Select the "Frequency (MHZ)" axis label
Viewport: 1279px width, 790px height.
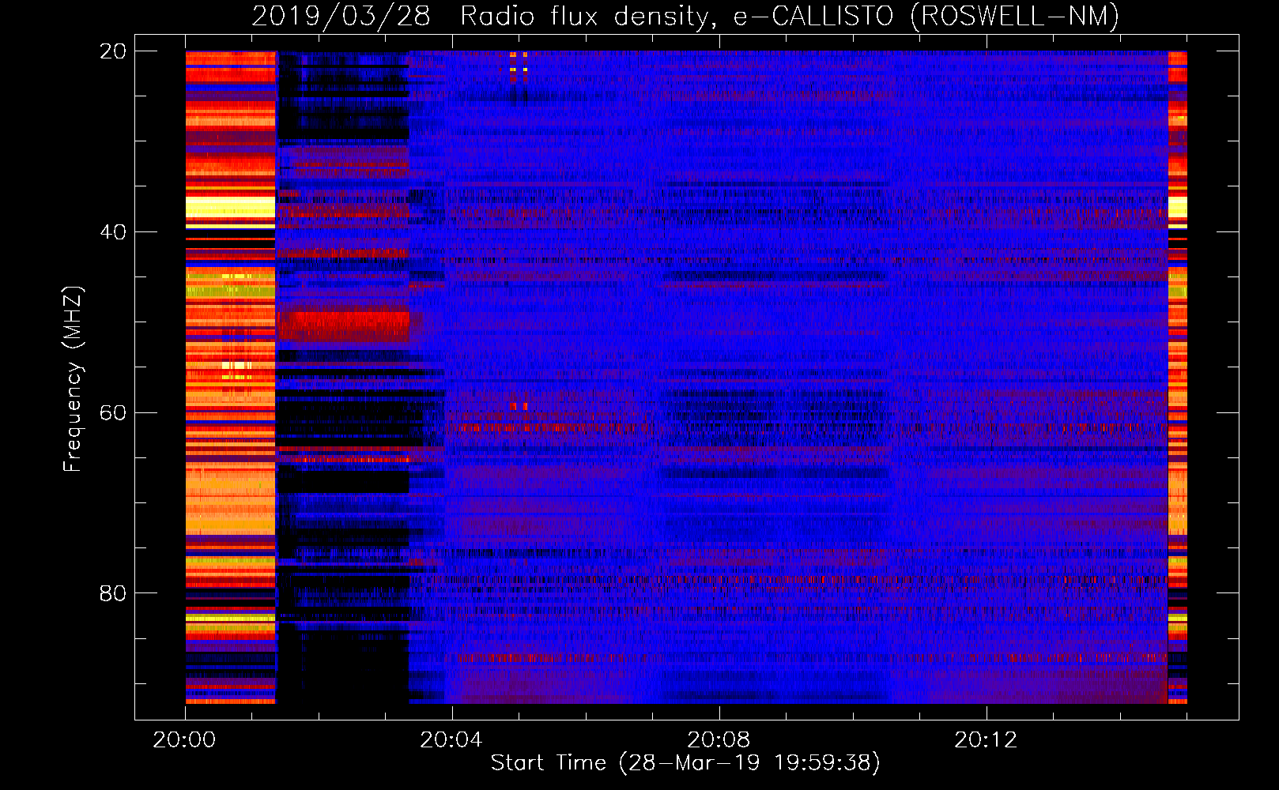[x=73, y=378]
